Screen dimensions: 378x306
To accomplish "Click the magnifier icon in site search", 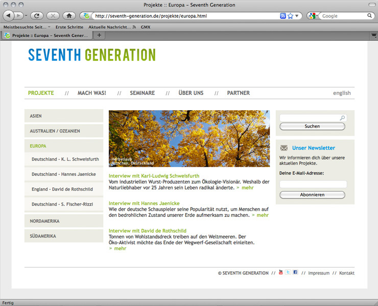I will click(342, 118).
